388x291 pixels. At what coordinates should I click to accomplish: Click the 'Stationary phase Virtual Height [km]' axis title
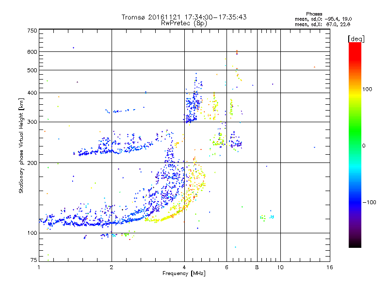point(21,145)
